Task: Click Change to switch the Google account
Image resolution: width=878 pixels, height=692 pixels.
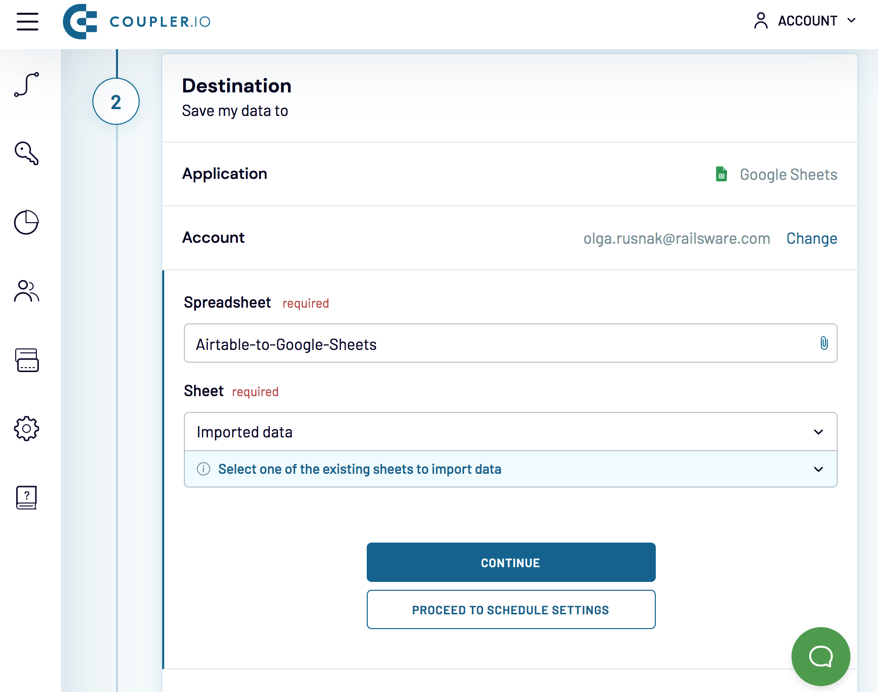Action: click(x=812, y=238)
